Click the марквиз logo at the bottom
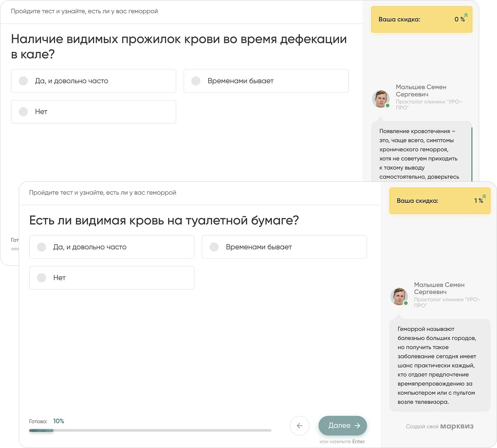497x448 pixels. coord(458,427)
